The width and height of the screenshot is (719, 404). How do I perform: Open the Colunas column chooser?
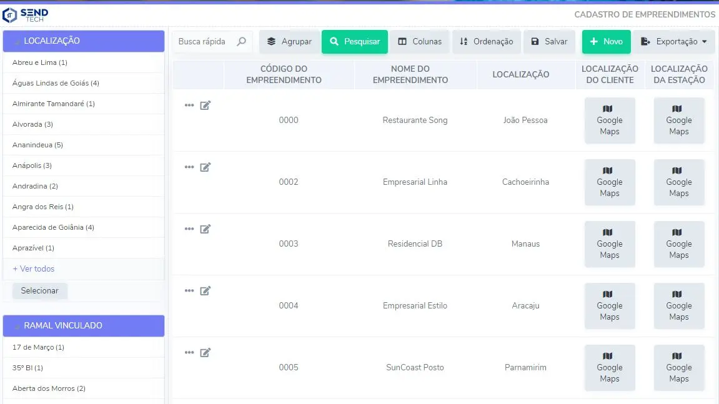pyautogui.click(x=420, y=42)
